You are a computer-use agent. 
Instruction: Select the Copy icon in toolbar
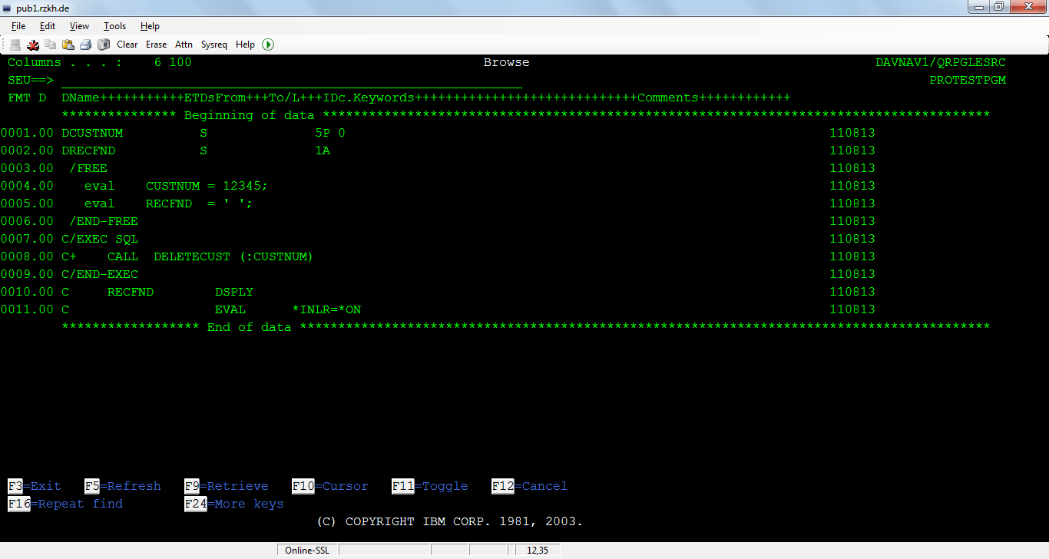coord(51,44)
